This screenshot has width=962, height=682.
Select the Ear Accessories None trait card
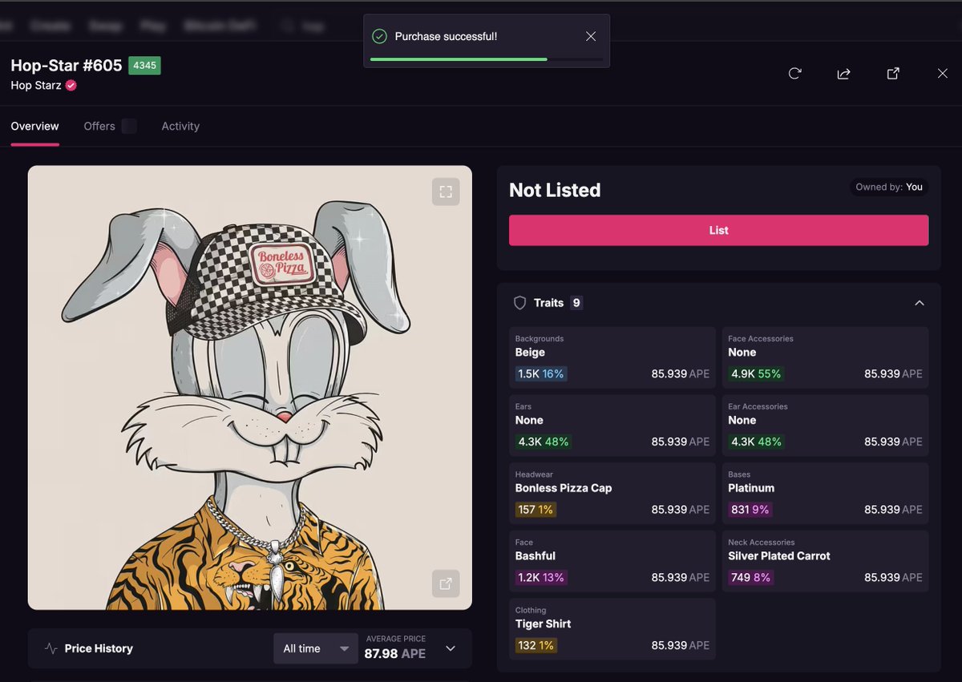point(826,426)
